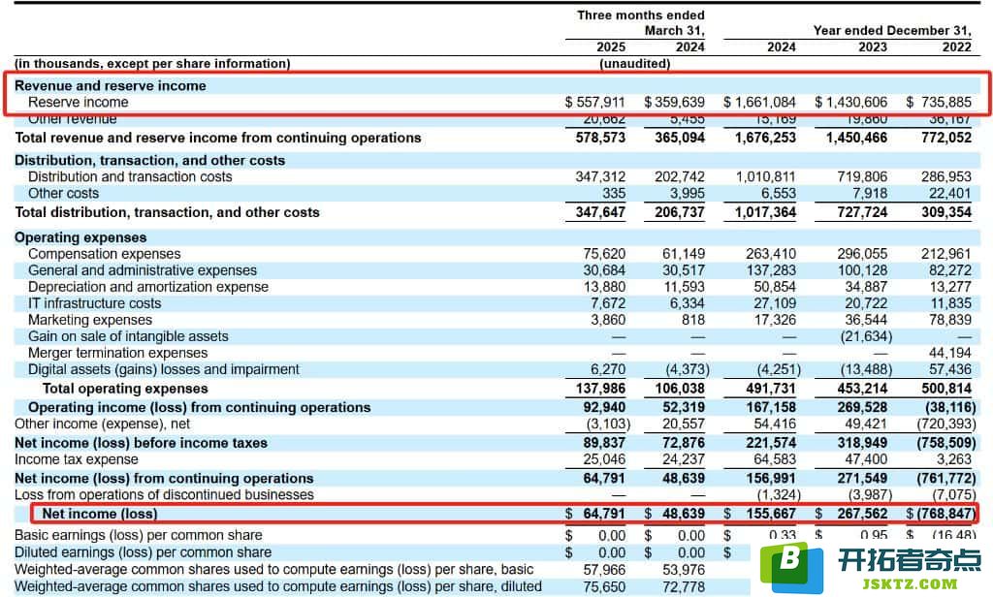The height and width of the screenshot is (597, 993).
Task: Select 'Total operating expenses' label
Action: coord(125,388)
